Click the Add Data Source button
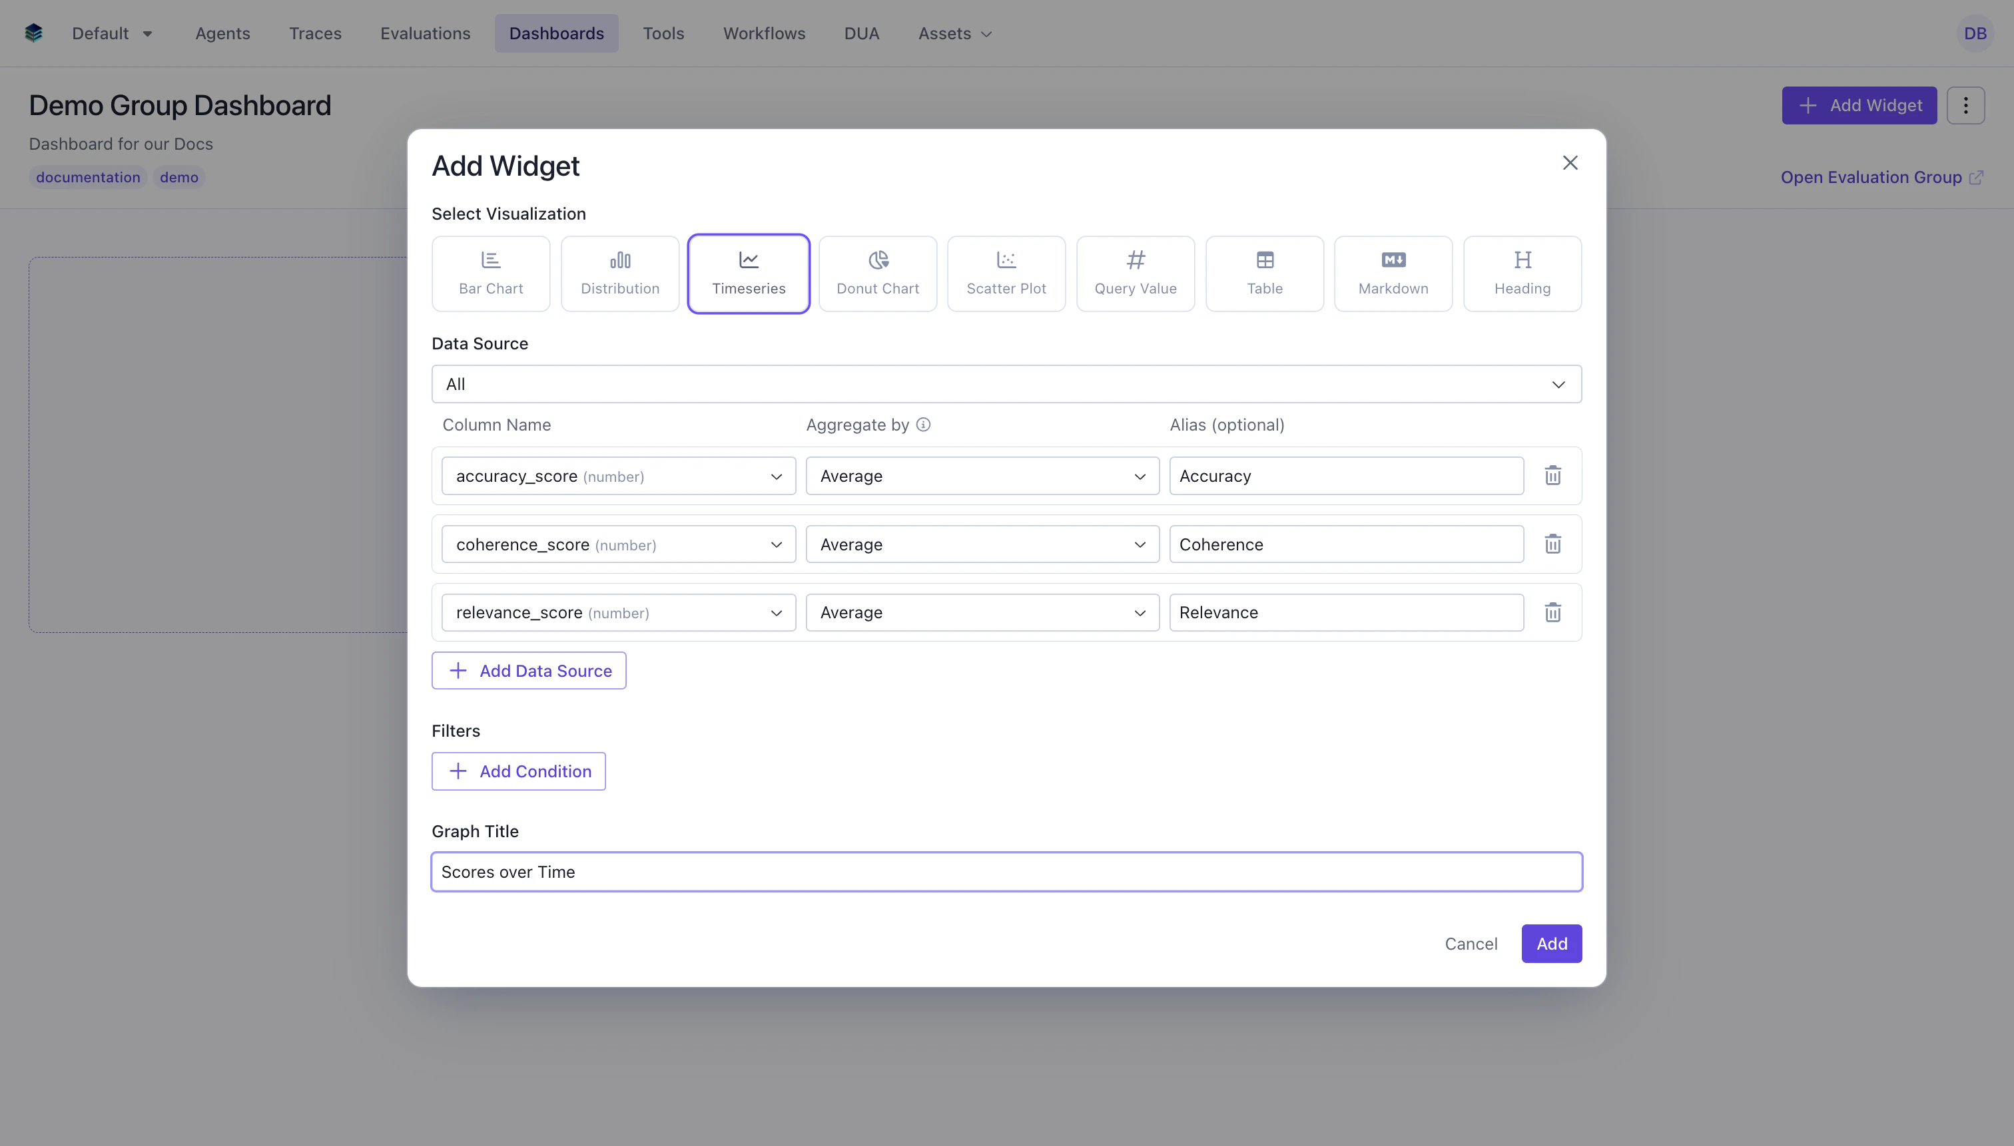This screenshot has height=1146, width=2014. coord(529,671)
